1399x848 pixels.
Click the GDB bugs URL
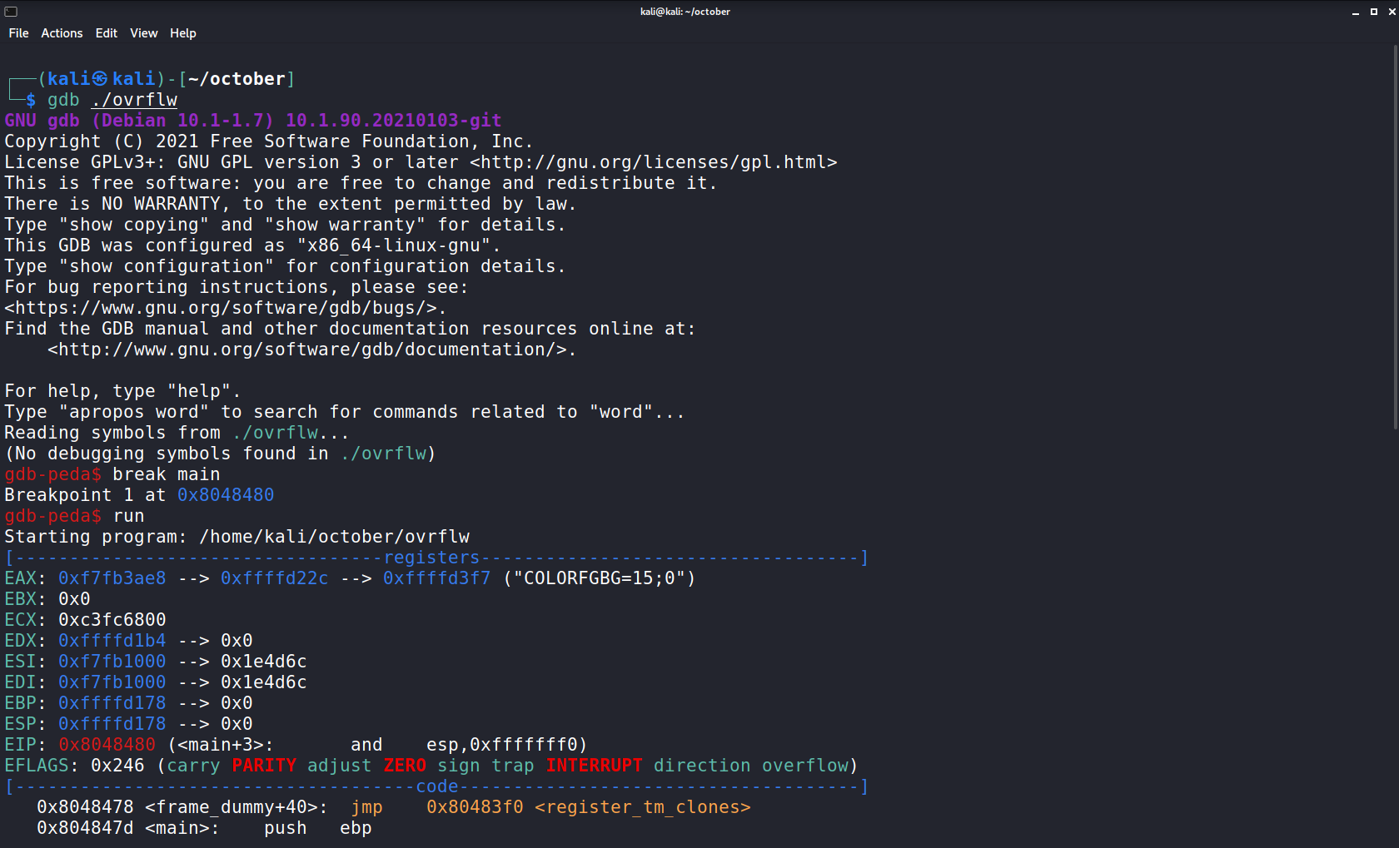[x=221, y=308]
